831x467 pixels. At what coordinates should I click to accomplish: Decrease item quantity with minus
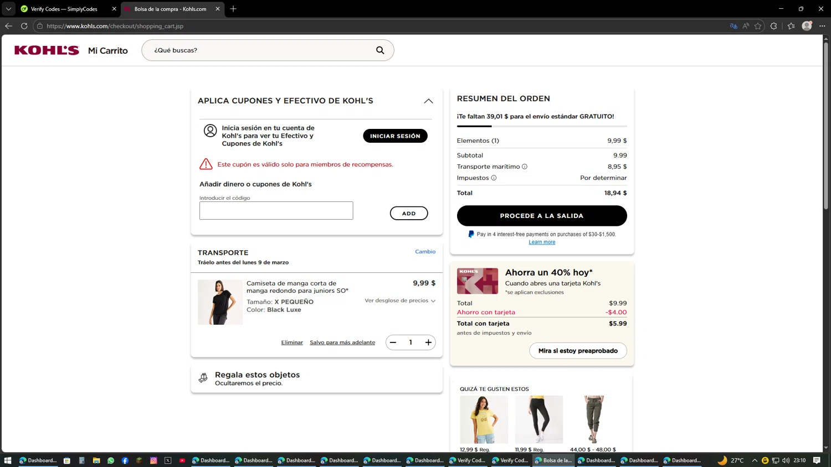(x=393, y=343)
